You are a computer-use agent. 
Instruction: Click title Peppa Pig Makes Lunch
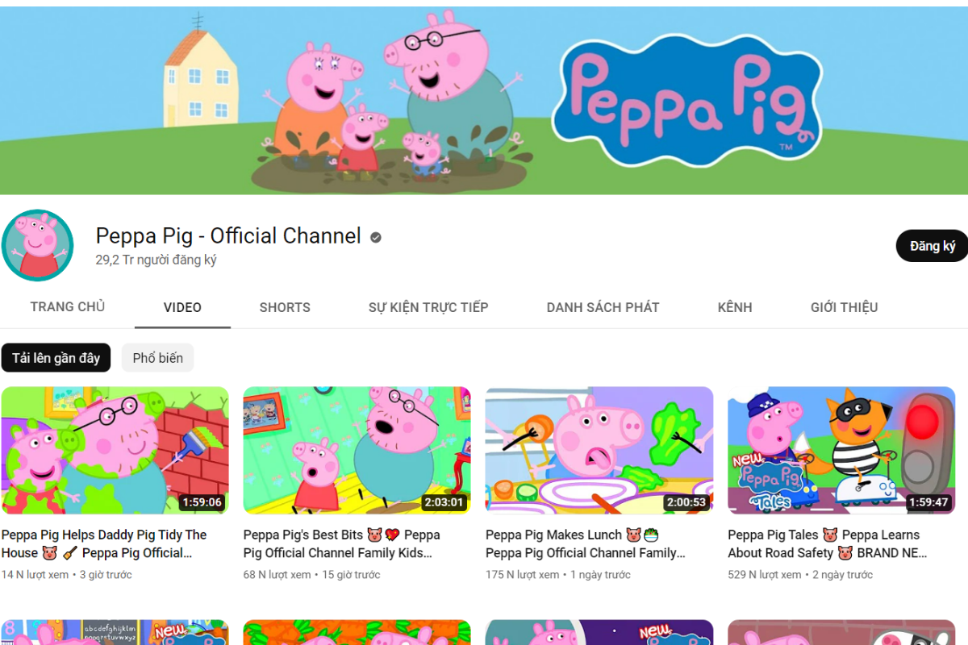click(x=586, y=543)
